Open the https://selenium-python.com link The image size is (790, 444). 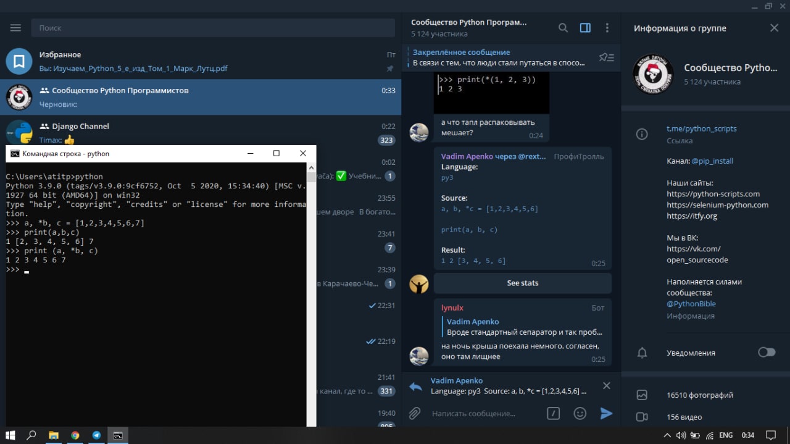(717, 205)
